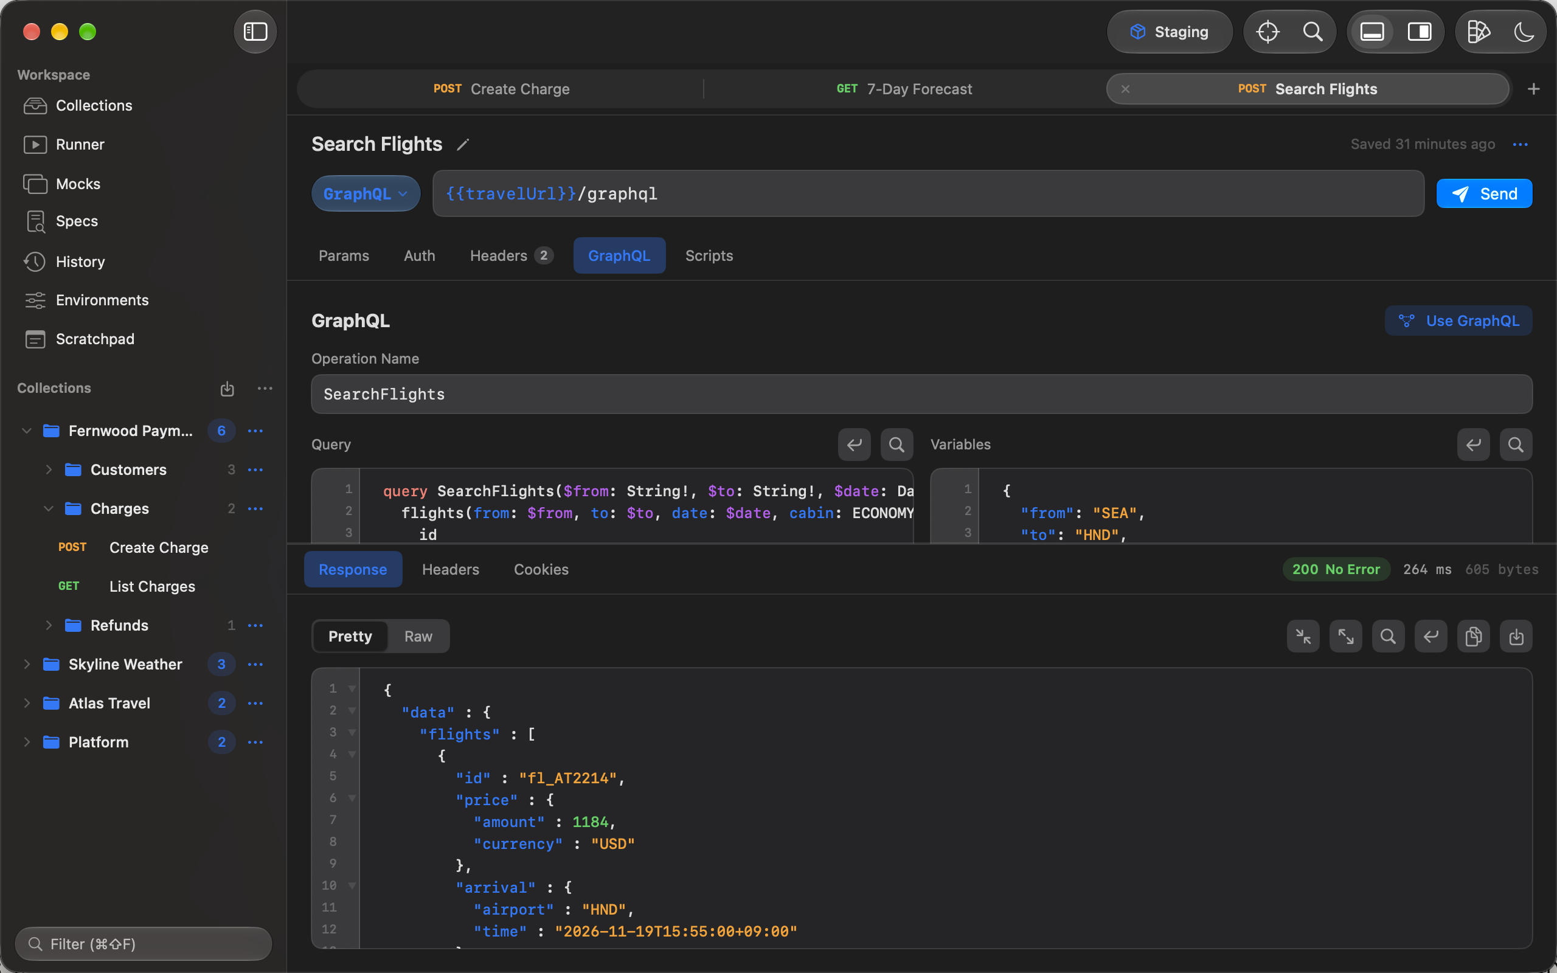Search inside the response body

[1389, 637]
